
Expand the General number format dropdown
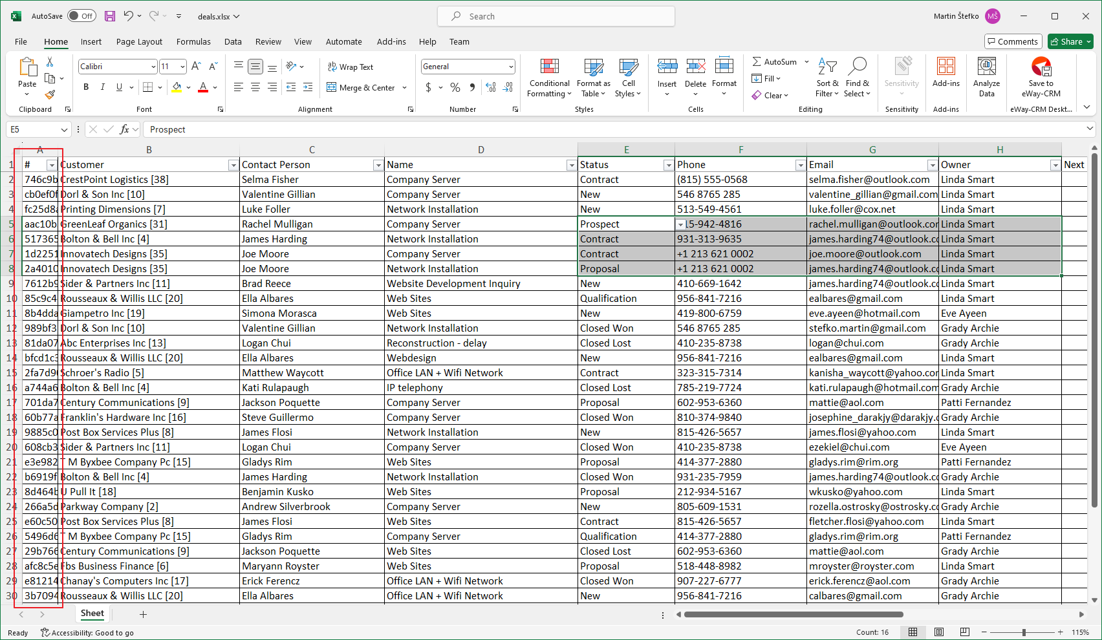511,67
